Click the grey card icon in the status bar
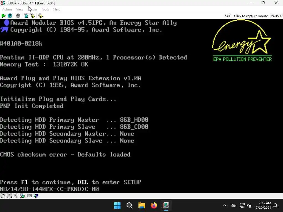This screenshot has width=283, height=212. pyautogui.click(x=29, y=196)
